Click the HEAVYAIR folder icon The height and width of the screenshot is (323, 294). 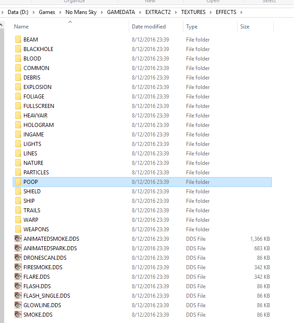pos(18,115)
